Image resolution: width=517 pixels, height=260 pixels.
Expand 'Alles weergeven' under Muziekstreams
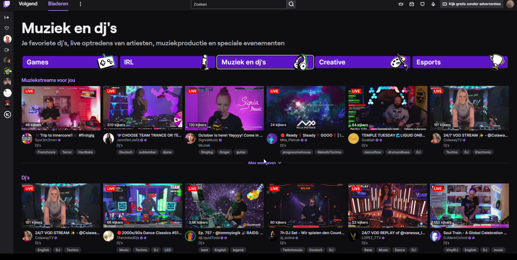tap(264, 163)
